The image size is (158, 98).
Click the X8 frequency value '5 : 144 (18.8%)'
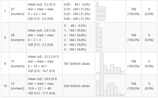click(x=75, y=49)
